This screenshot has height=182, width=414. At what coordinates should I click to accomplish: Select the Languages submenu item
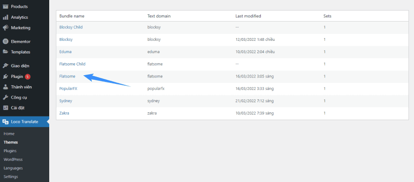point(13,168)
